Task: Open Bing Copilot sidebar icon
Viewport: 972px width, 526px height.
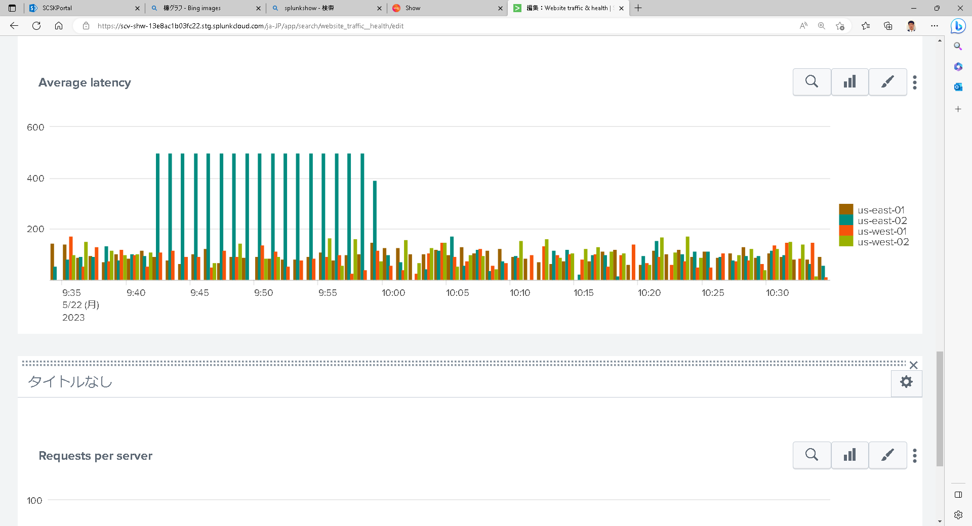Action: (958, 26)
